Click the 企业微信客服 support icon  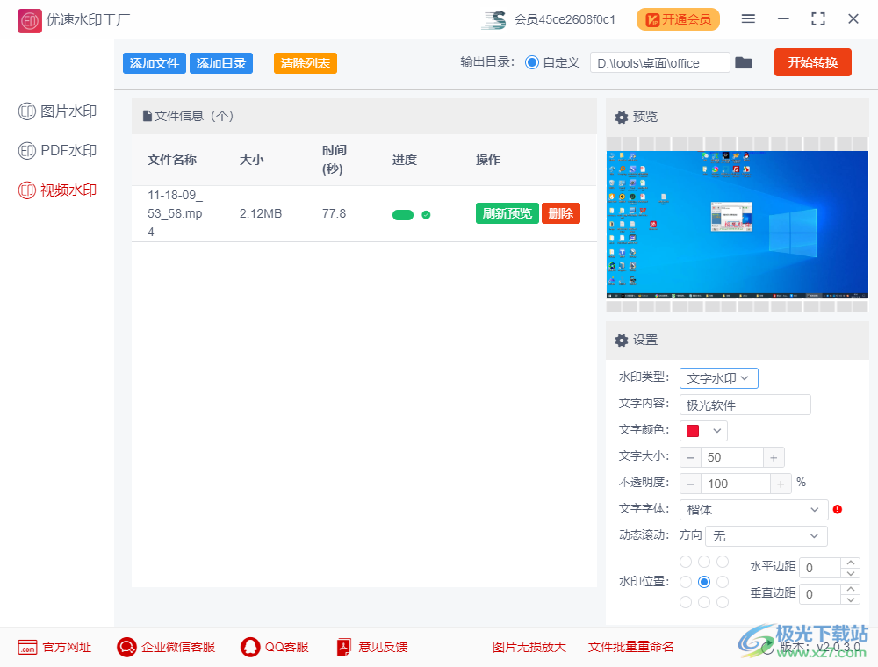click(126, 647)
